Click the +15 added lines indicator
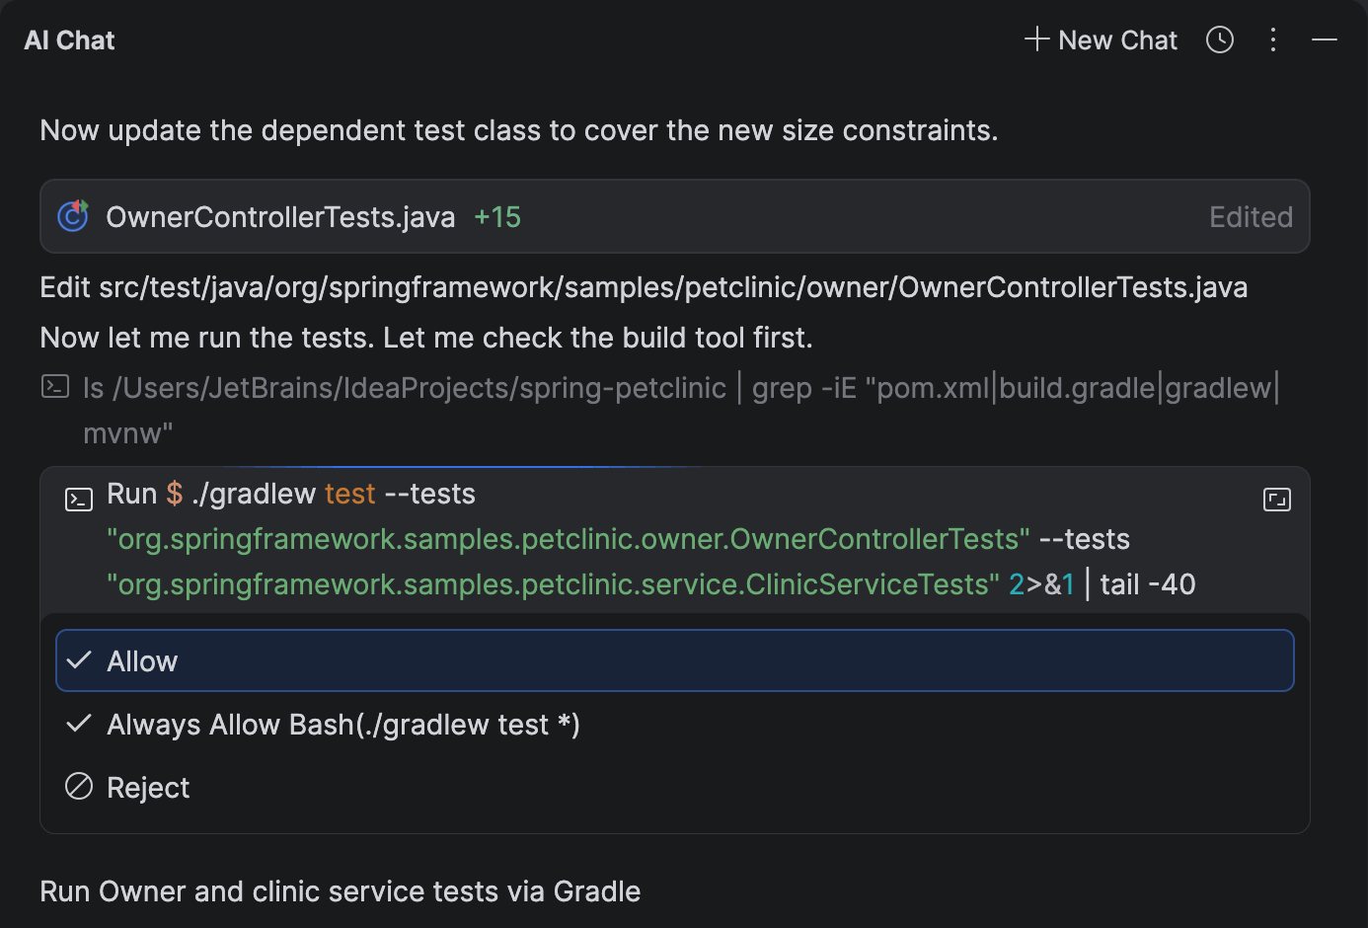The image size is (1368, 928). coord(497,217)
